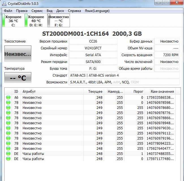Click the Техсостояние Неизвес... health status button
This screenshot has height=181, width=184.
pos(18,54)
